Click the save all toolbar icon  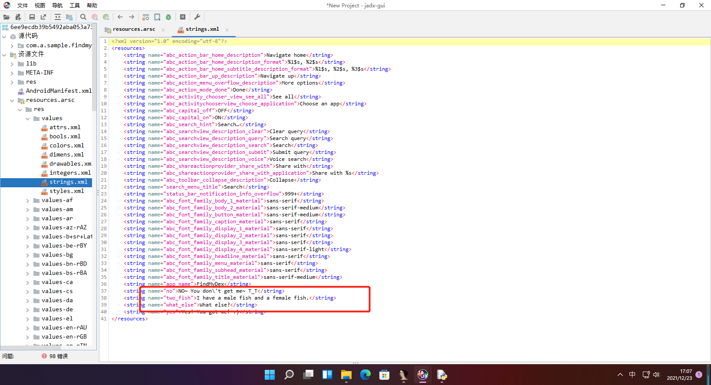[x=32, y=17]
